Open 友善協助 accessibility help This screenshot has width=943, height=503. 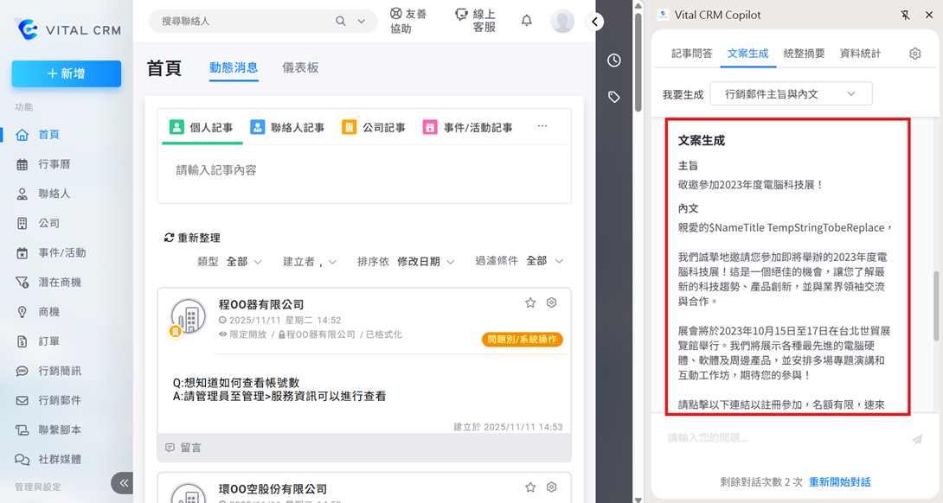[408, 21]
